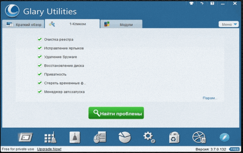This screenshot has width=243, height=153.
Task: Open the process manager gears icon
Action: (x=149, y=137)
